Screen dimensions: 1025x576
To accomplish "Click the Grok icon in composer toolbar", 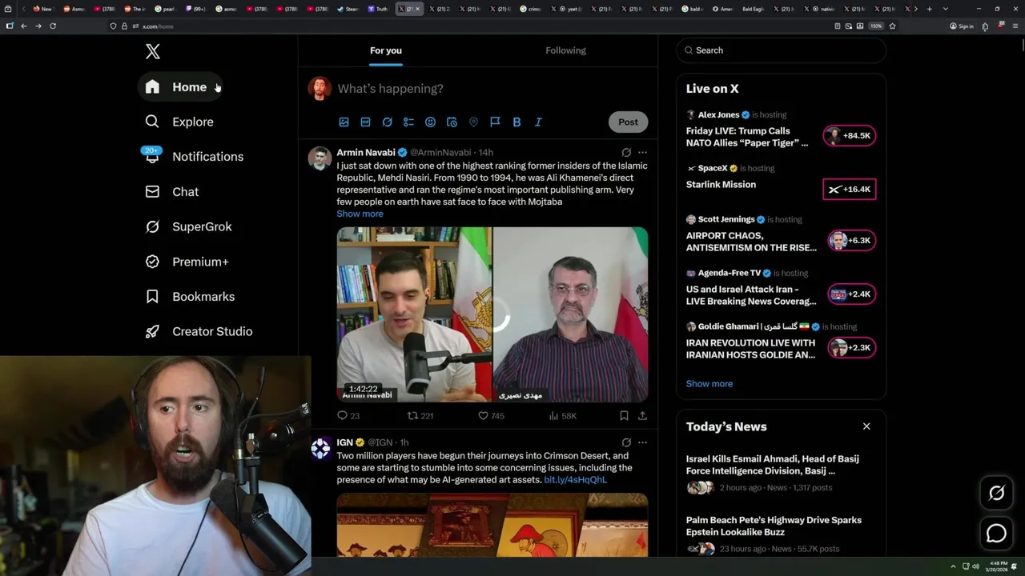I will pyautogui.click(x=387, y=122).
